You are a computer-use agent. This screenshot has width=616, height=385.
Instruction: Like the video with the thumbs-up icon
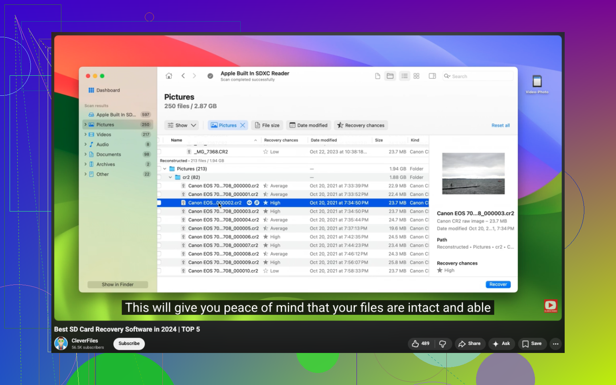(415, 344)
